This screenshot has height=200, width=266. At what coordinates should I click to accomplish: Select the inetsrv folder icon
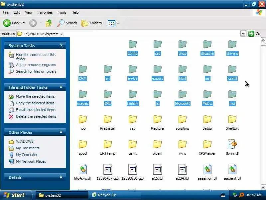tap(132, 94)
